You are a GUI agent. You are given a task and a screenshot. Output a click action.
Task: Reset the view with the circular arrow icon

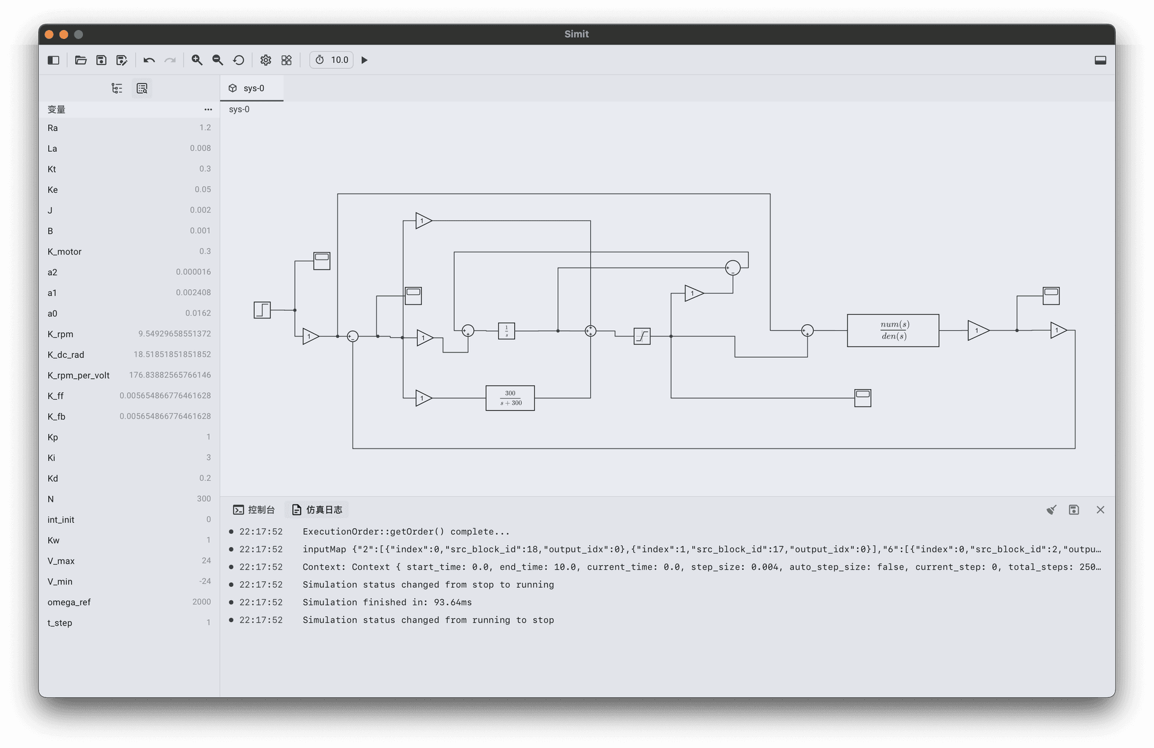[x=239, y=60]
